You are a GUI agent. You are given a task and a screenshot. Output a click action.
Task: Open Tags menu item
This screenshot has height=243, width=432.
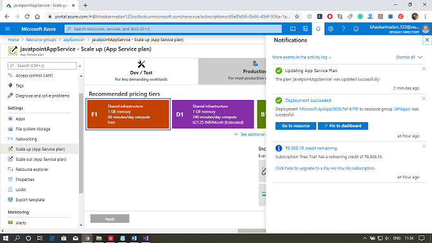point(20,85)
